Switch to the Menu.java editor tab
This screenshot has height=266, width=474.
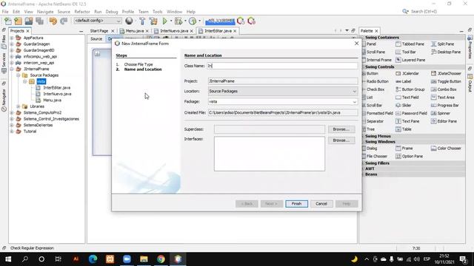click(134, 31)
